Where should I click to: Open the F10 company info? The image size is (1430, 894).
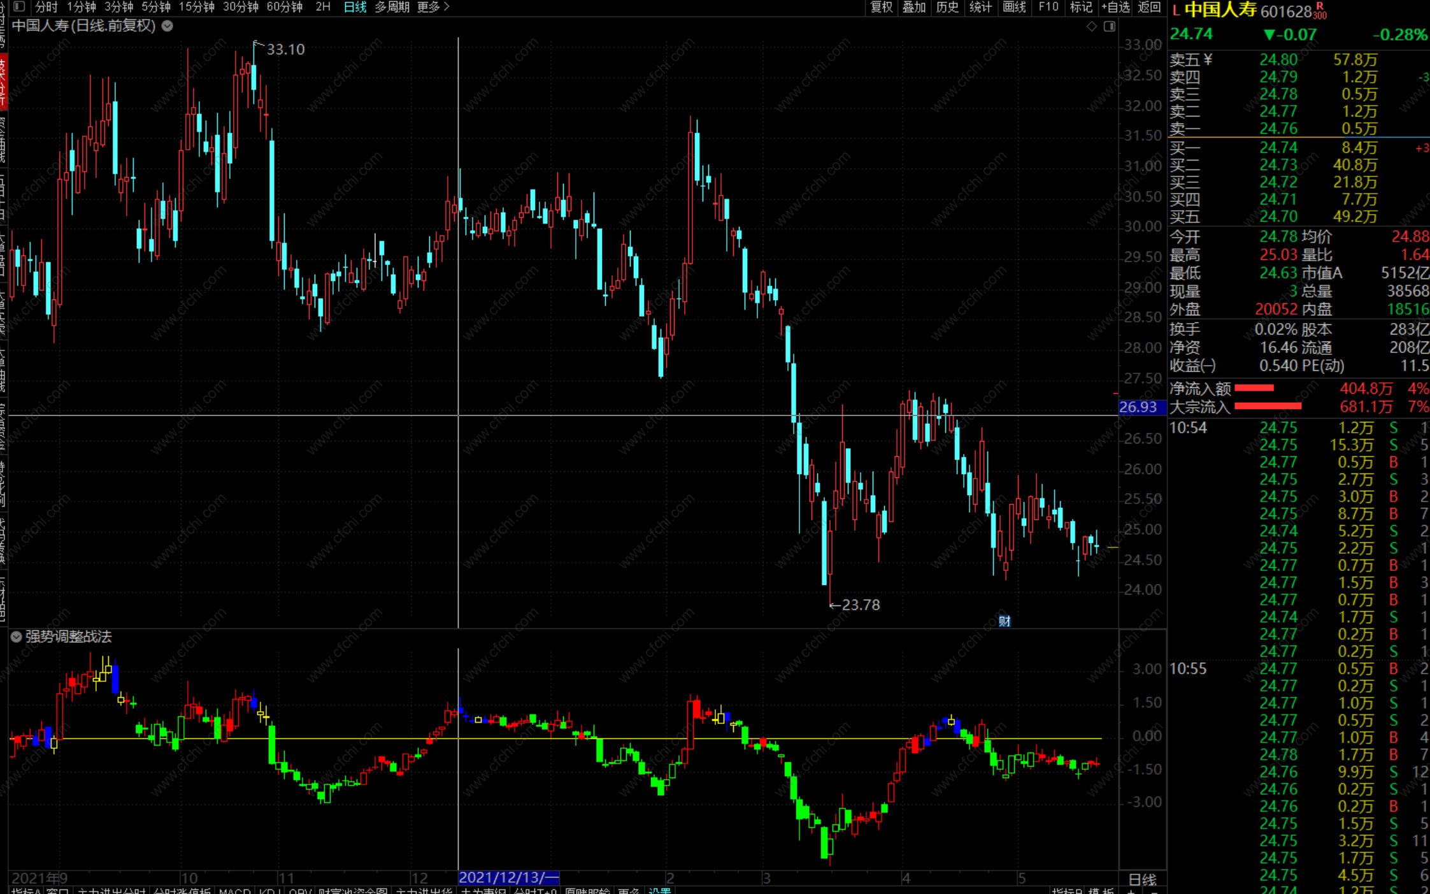tap(1048, 6)
